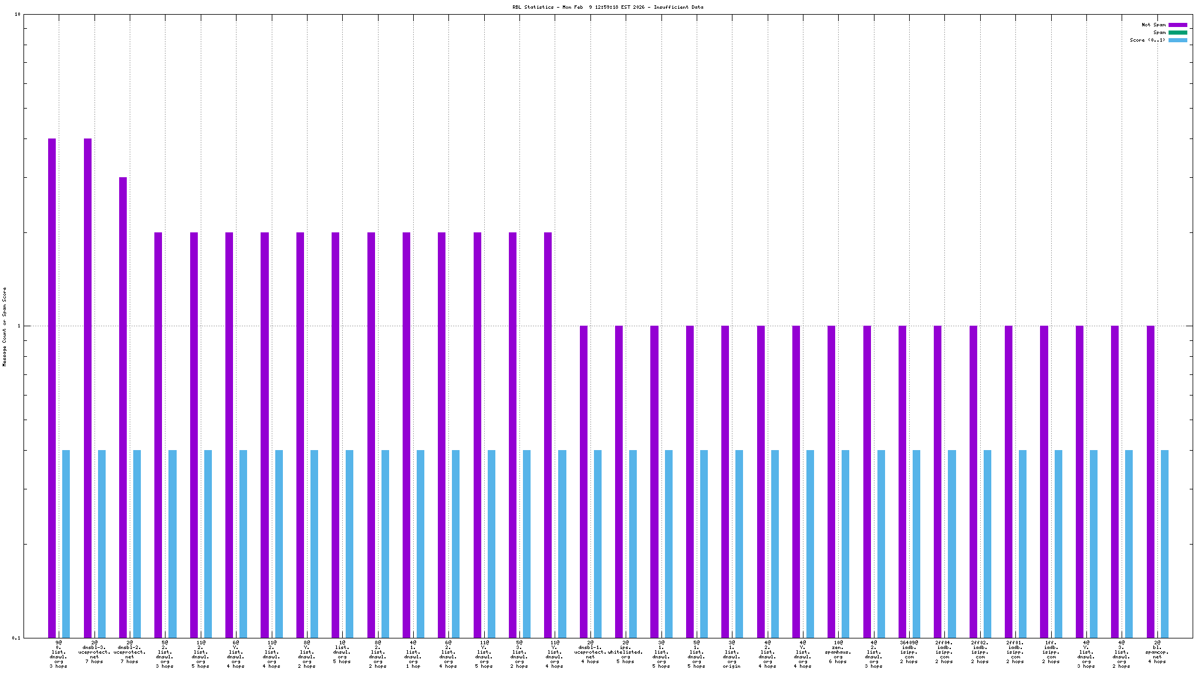Click the blue Score legend swatch
This screenshot has width=1202, height=676.
pyautogui.click(x=1177, y=40)
